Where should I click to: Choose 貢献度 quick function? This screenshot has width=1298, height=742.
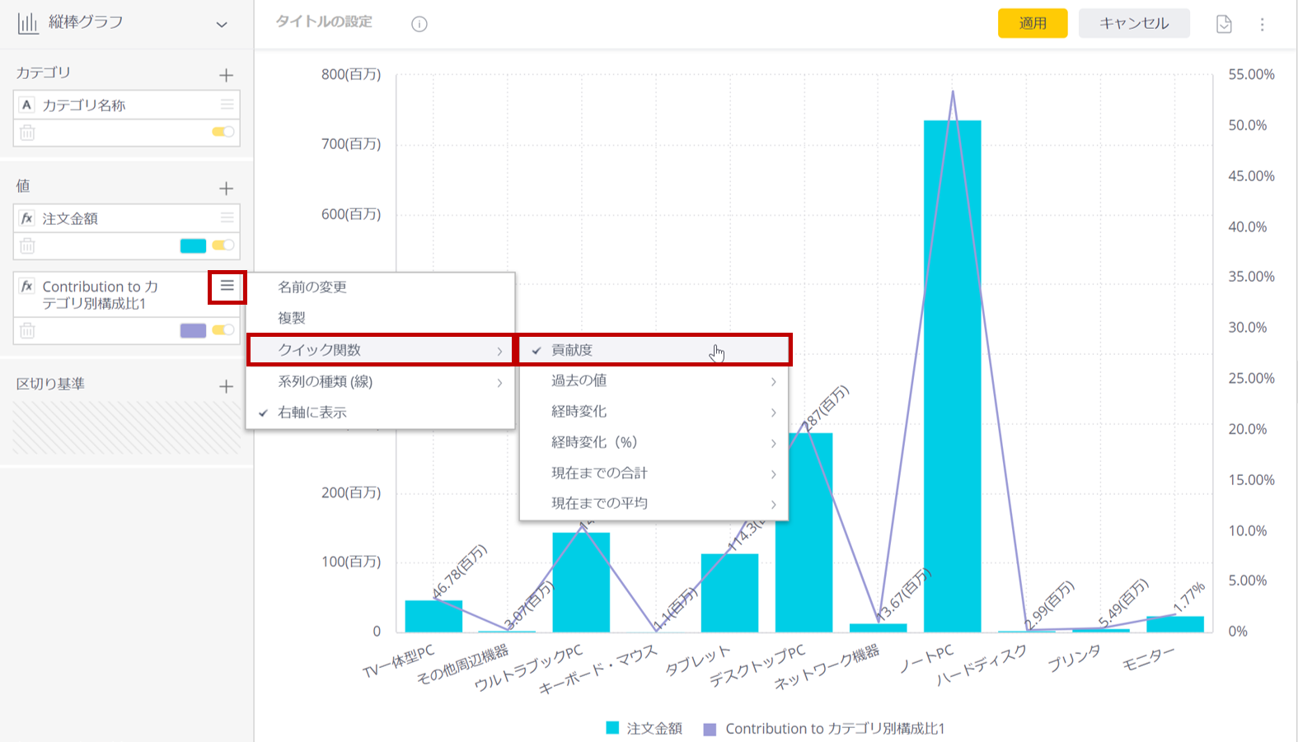(654, 350)
